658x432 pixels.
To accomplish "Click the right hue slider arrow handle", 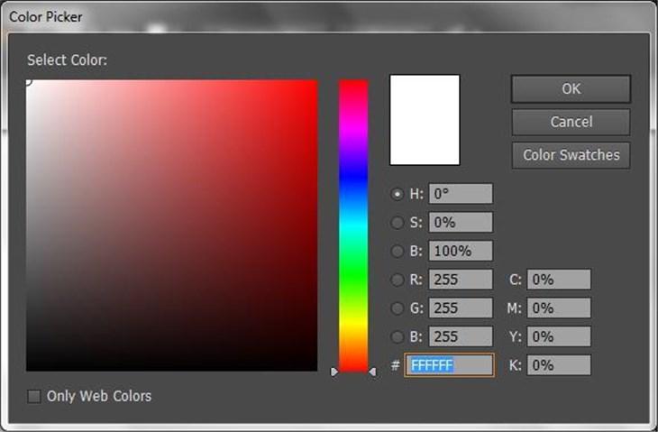I will (x=372, y=372).
